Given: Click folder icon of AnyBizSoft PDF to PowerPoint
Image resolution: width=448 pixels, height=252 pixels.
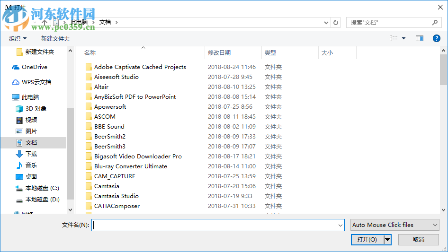Looking at the screenshot, I should click(x=89, y=97).
